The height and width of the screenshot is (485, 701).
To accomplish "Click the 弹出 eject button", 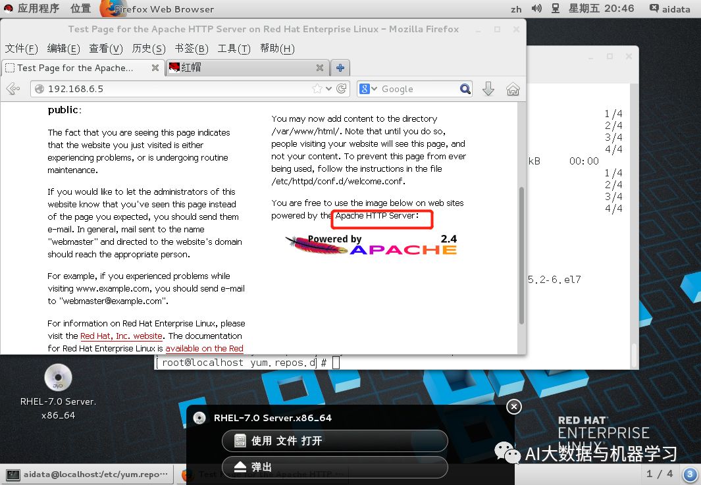I will [335, 467].
